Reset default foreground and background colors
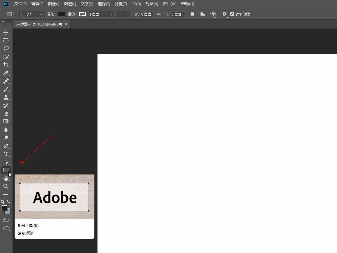Viewport: 337px width, 253px height. pyautogui.click(x=3, y=202)
